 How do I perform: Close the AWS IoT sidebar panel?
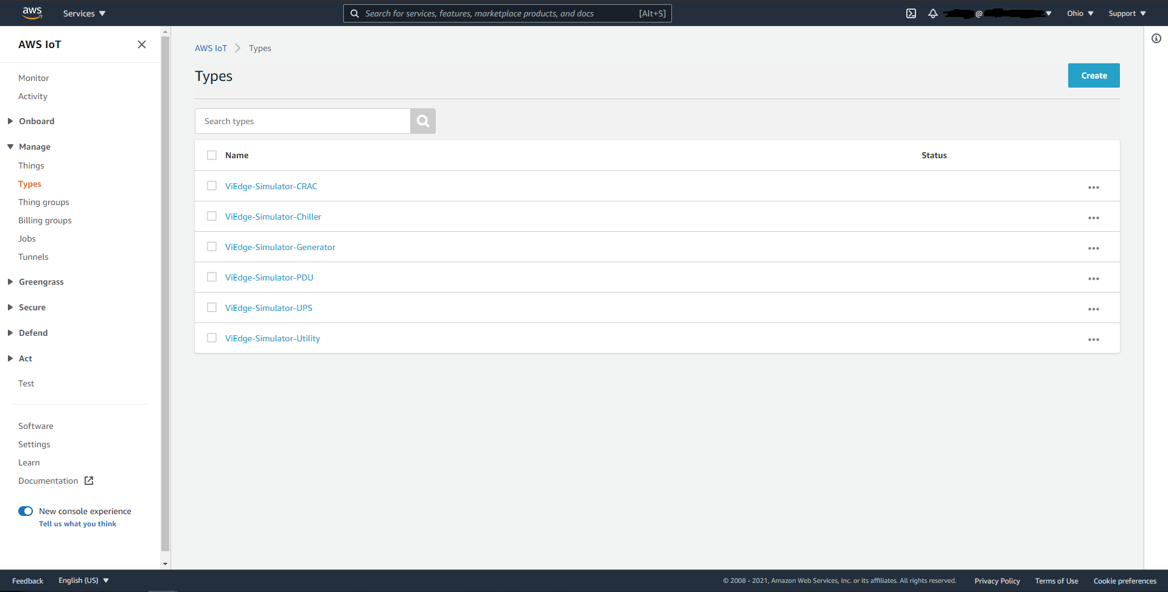pos(142,44)
